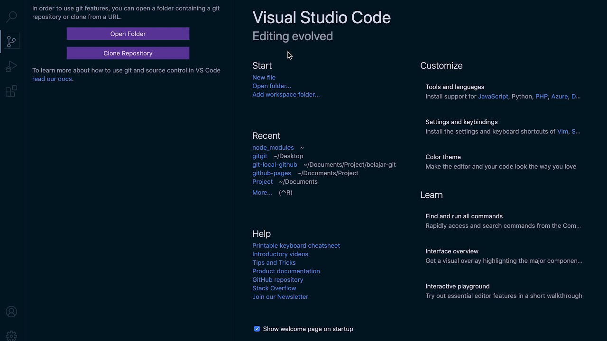Open the Source Control view icon
Image resolution: width=607 pixels, height=341 pixels.
(11, 42)
